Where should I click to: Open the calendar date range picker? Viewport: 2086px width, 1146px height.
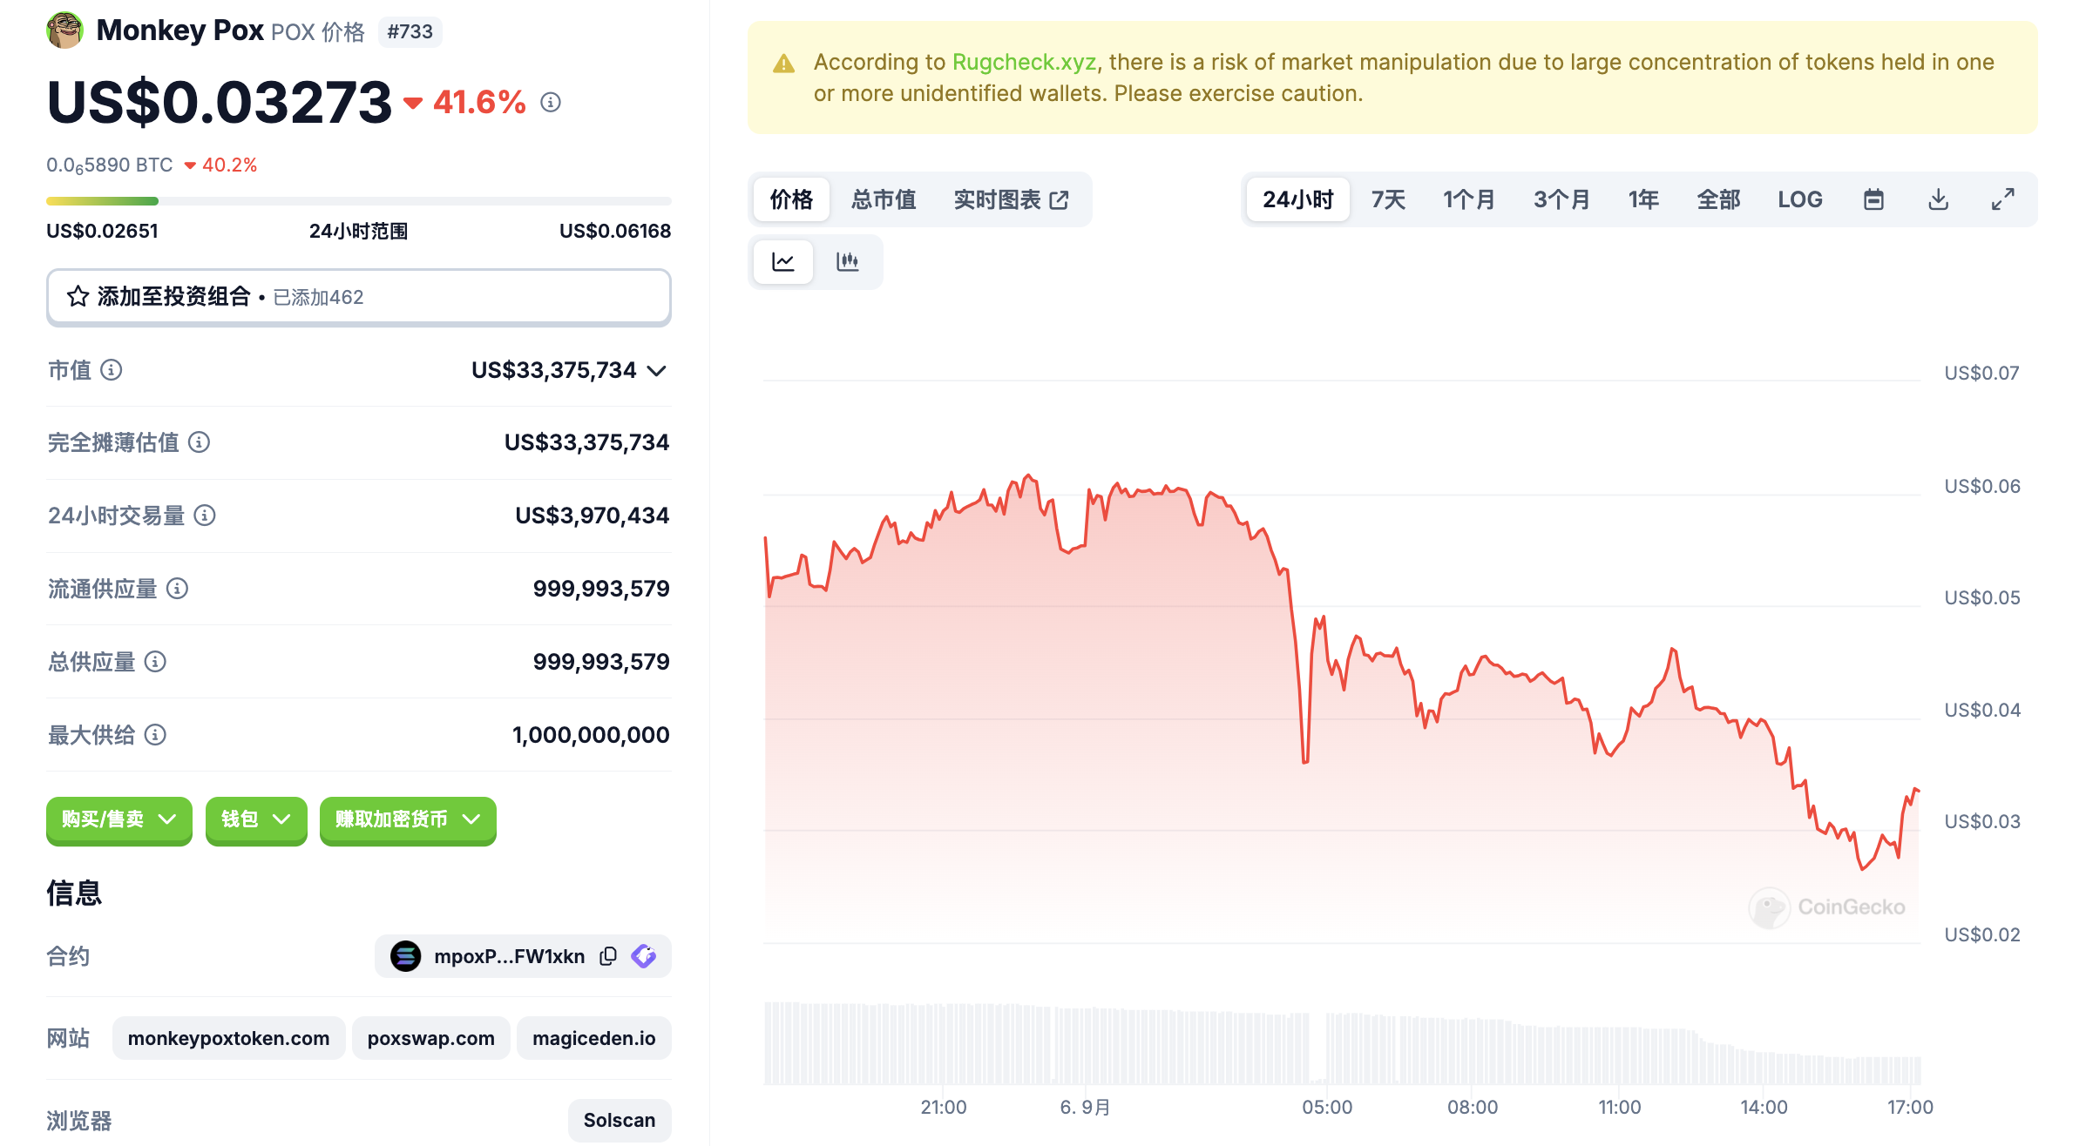click(x=1873, y=199)
